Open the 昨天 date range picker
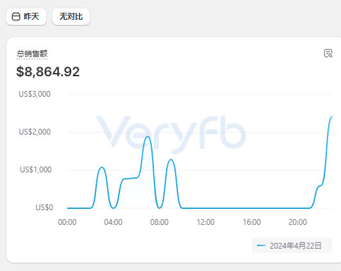Viewport: 341px width, 271px height. click(x=26, y=17)
